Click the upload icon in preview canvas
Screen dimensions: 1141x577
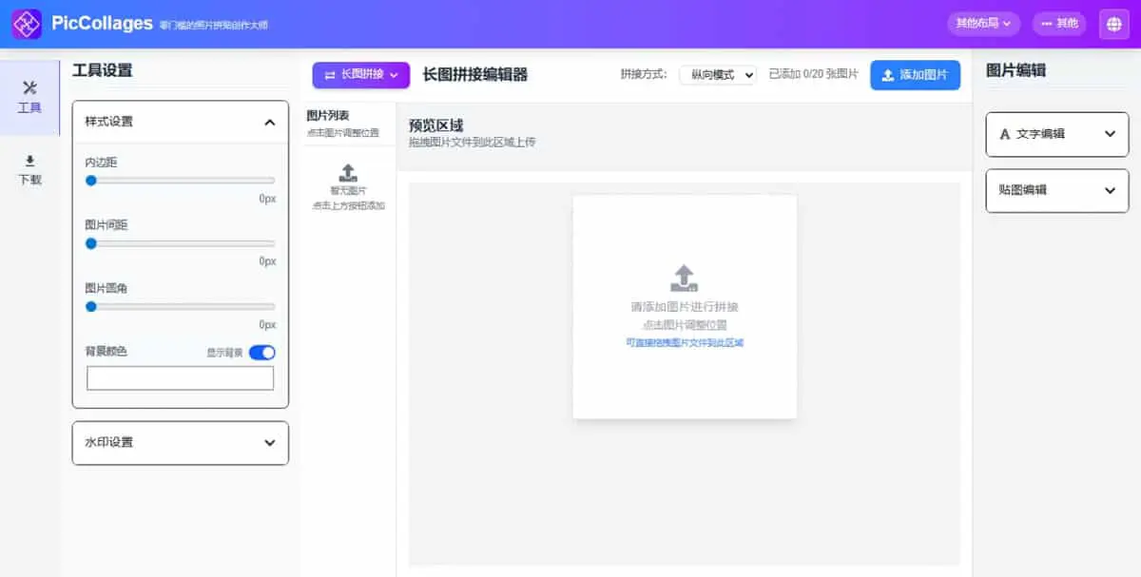click(x=685, y=278)
